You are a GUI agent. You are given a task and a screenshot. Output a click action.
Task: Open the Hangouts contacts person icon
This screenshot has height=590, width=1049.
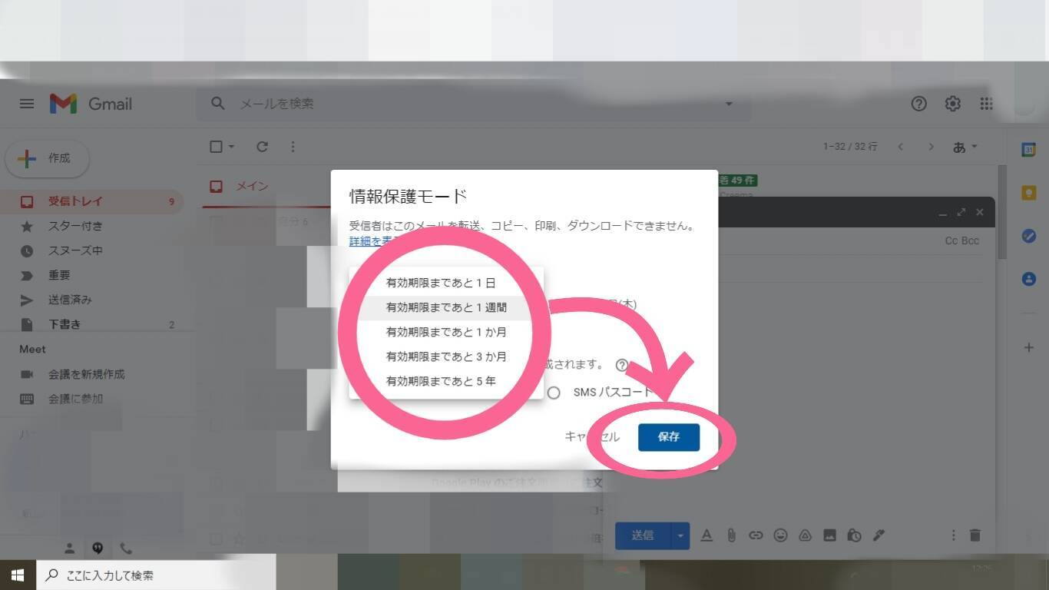pos(69,549)
